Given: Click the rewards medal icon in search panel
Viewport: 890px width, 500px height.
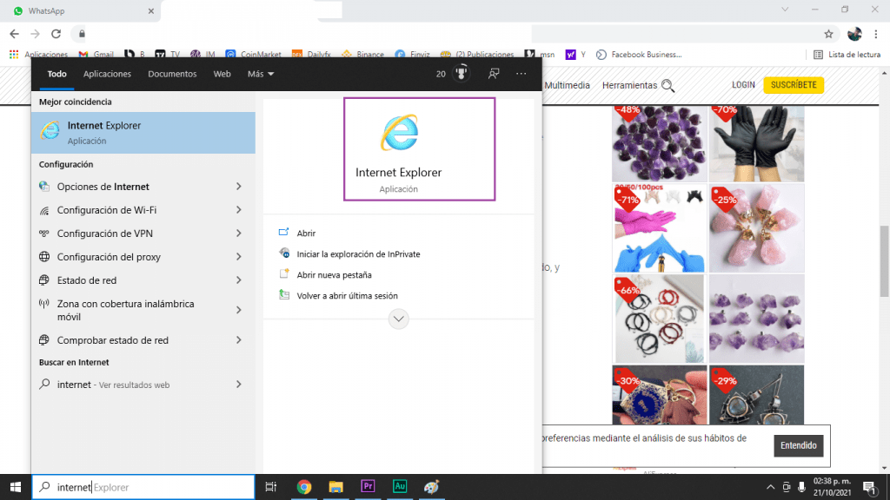Looking at the screenshot, I should click(462, 74).
